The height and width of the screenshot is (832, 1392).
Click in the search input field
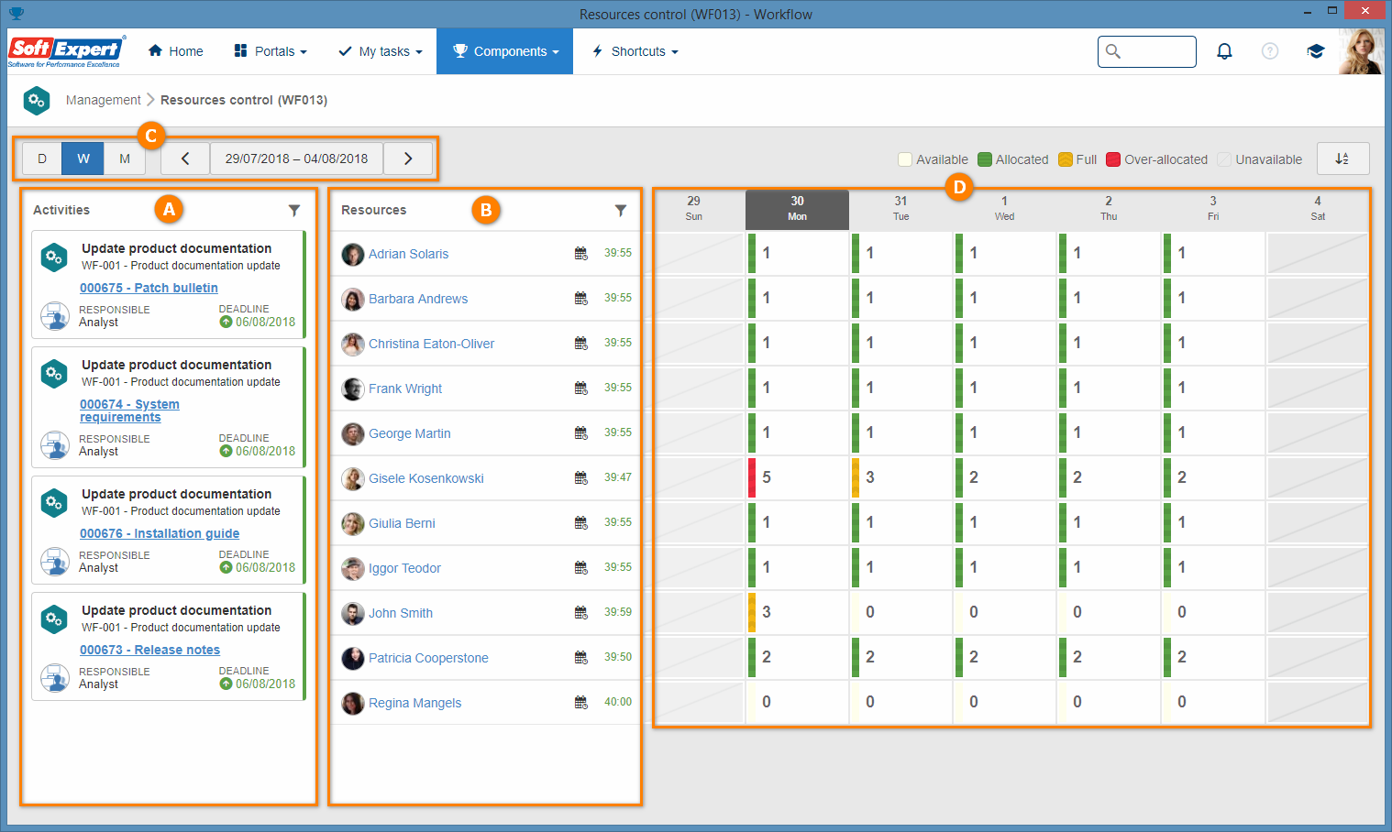tap(1146, 51)
